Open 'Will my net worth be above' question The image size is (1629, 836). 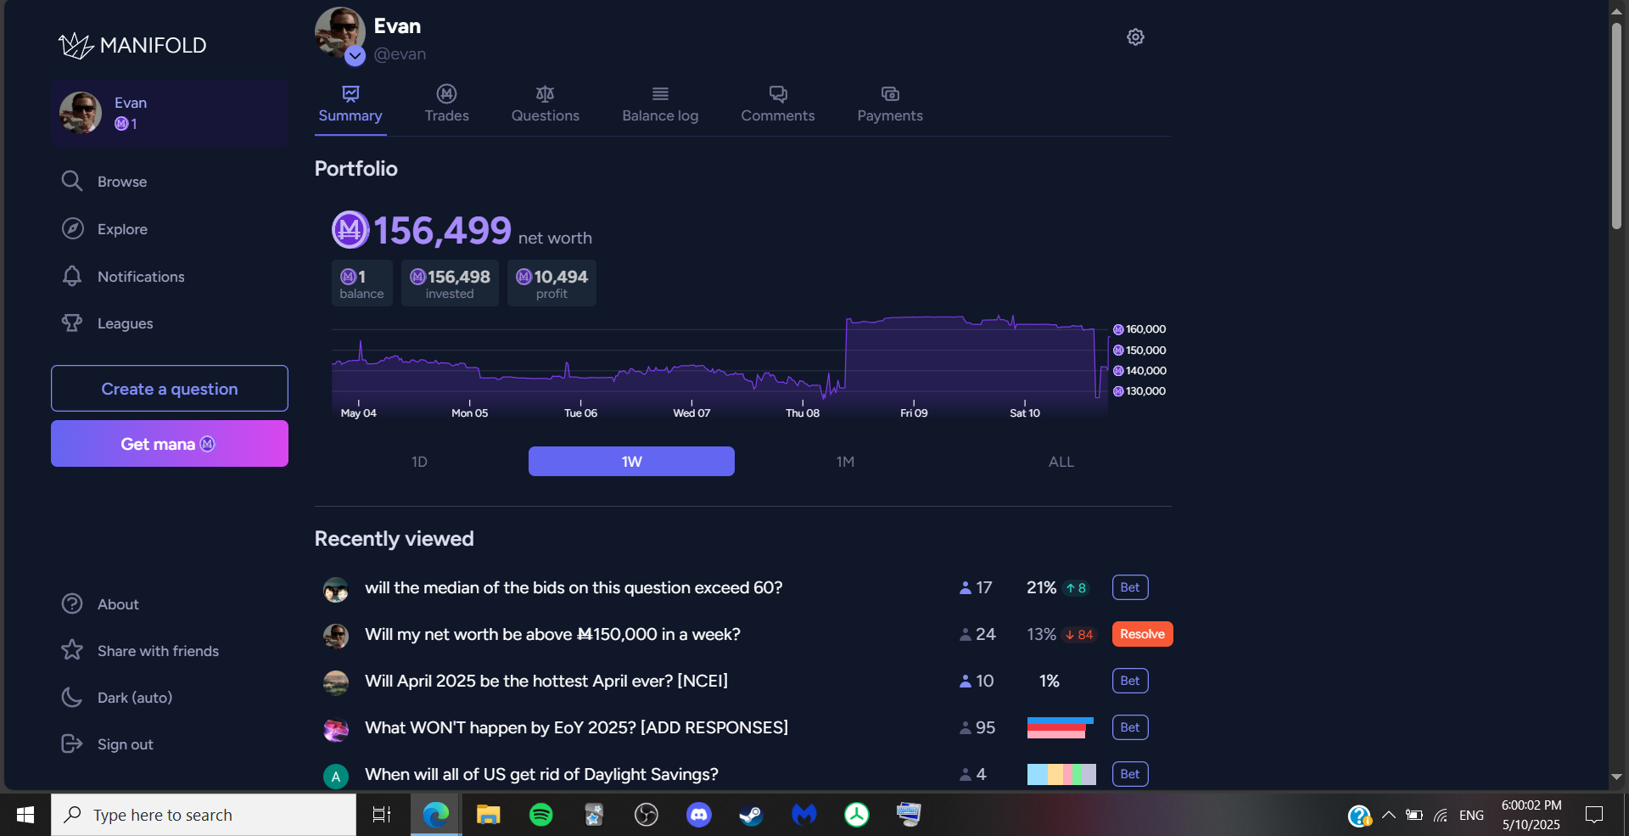(x=552, y=634)
